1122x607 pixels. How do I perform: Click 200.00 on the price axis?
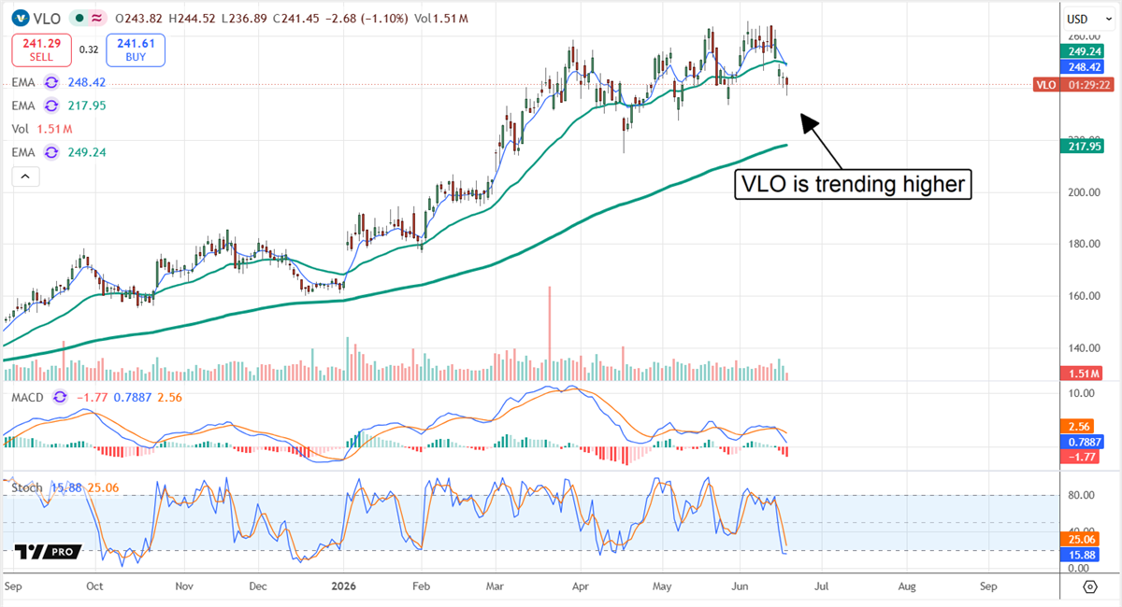point(1086,192)
